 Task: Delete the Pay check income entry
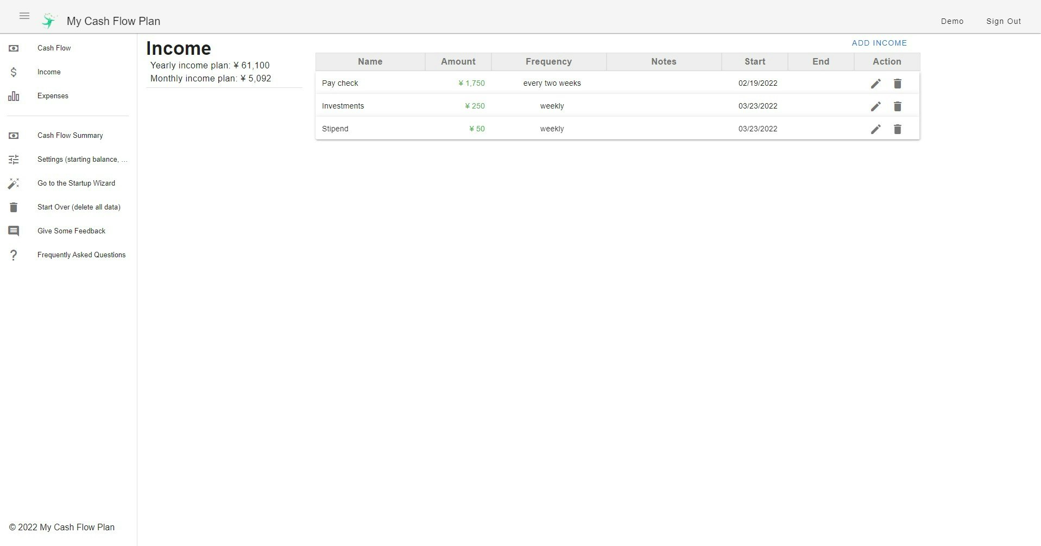(x=897, y=83)
